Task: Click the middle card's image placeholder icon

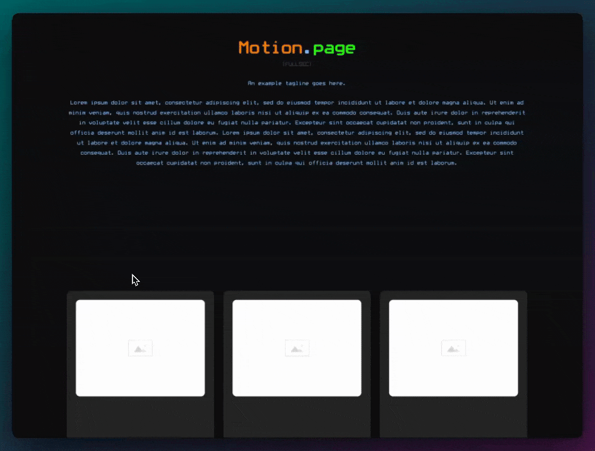Action: coord(297,348)
